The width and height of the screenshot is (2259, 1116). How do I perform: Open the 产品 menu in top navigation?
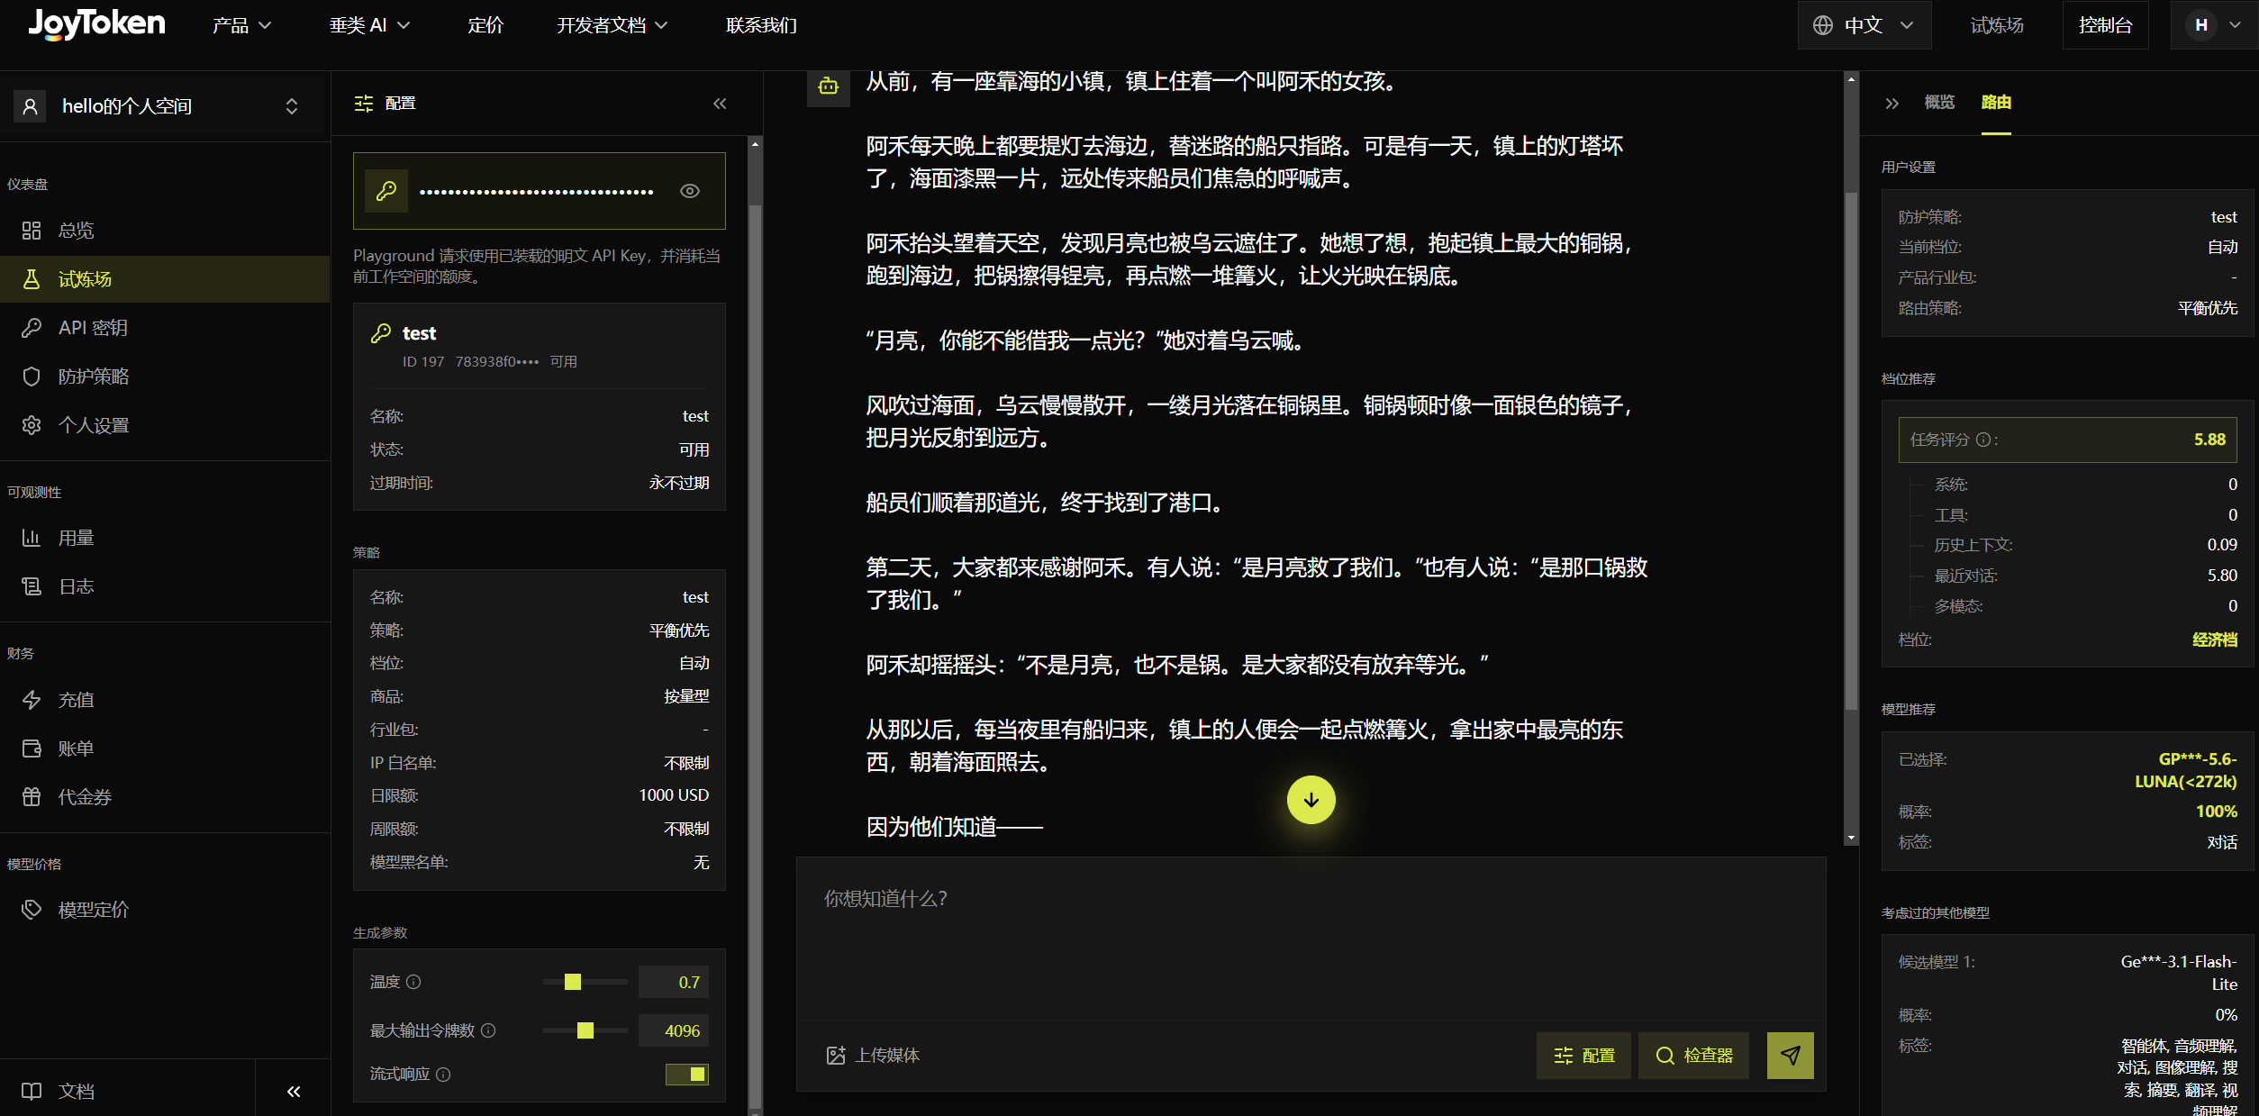pyautogui.click(x=241, y=25)
